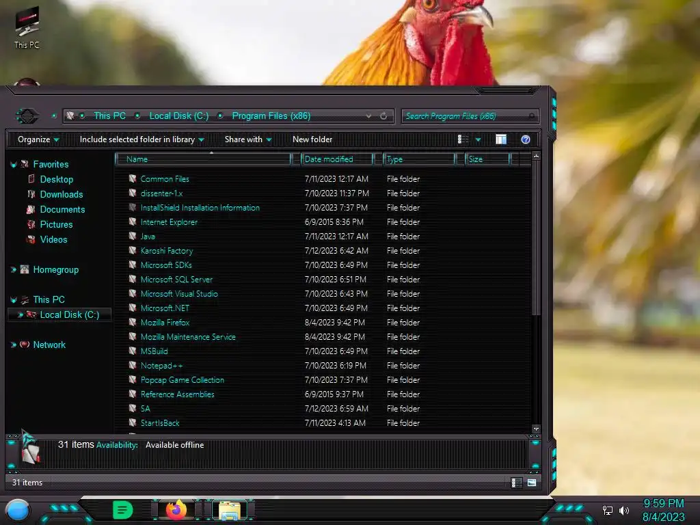Select the Mozilla Firefox folder
700x525 pixels.
[165, 323]
